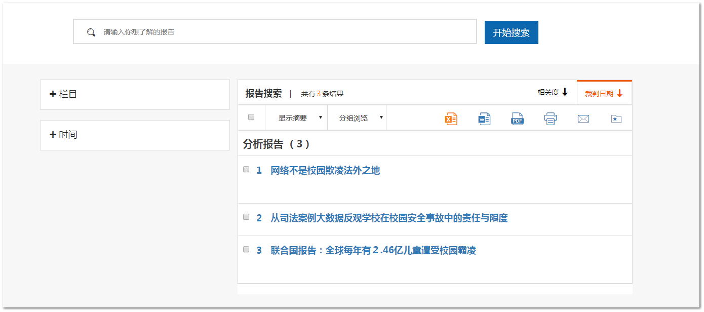Image resolution: width=704 pixels, height=312 pixels.
Task: Check the box for result 1
Action: (x=247, y=169)
